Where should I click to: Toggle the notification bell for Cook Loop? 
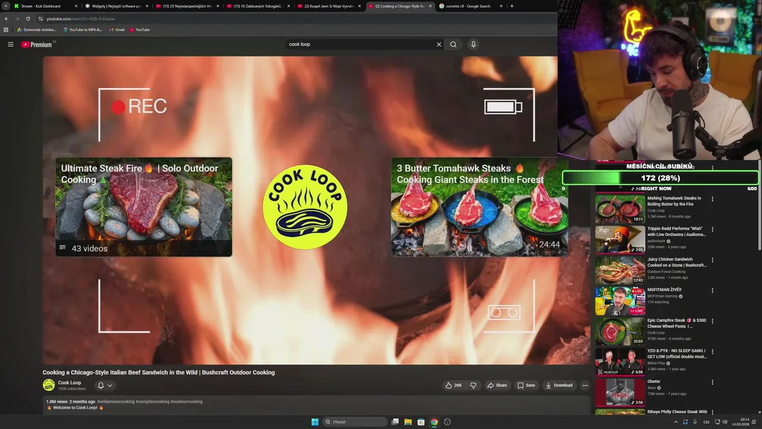(x=101, y=386)
